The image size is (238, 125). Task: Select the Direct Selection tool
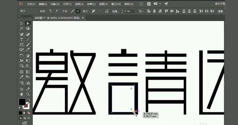[x=28, y=23]
